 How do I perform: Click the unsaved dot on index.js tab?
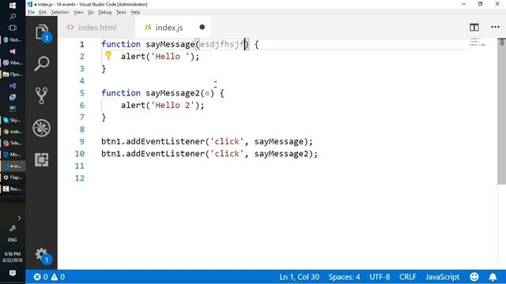click(x=202, y=27)
